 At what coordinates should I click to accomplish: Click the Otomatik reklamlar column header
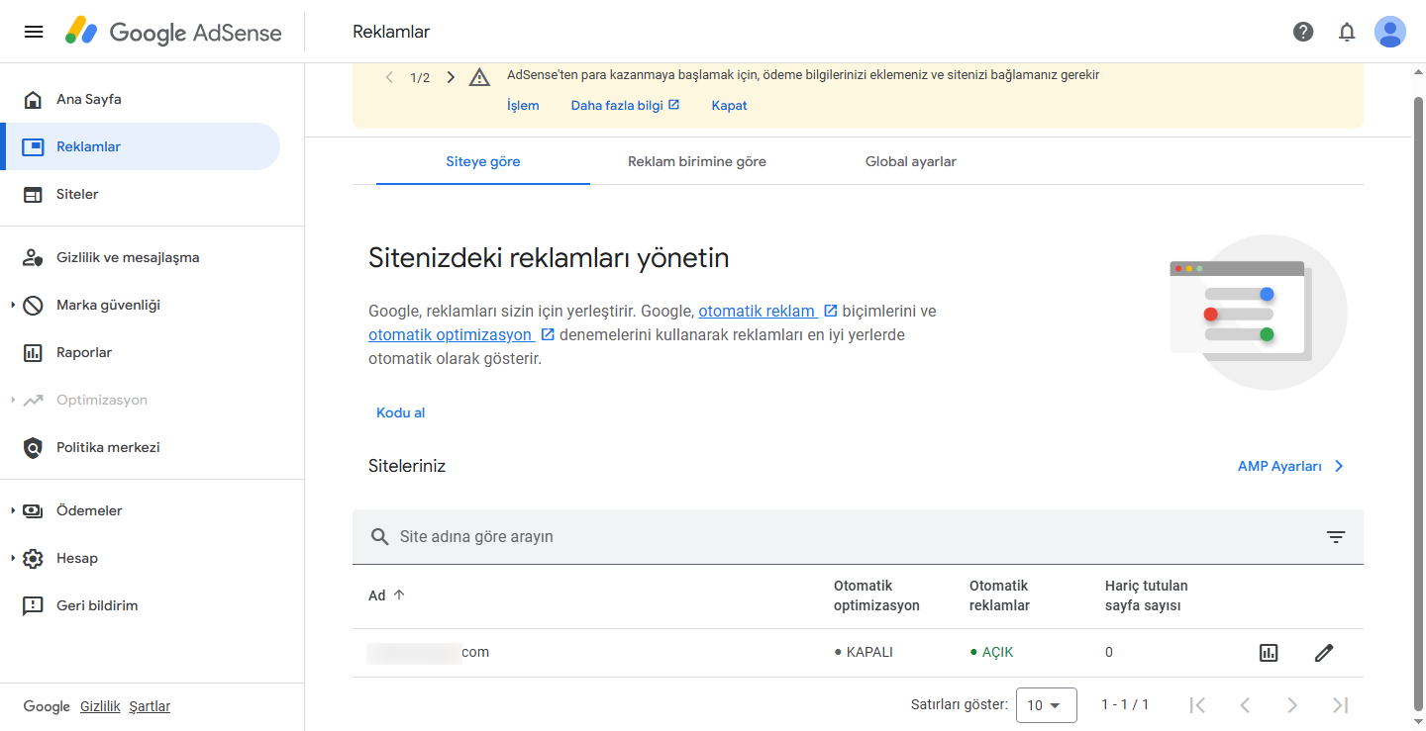[x=999, y=595]
